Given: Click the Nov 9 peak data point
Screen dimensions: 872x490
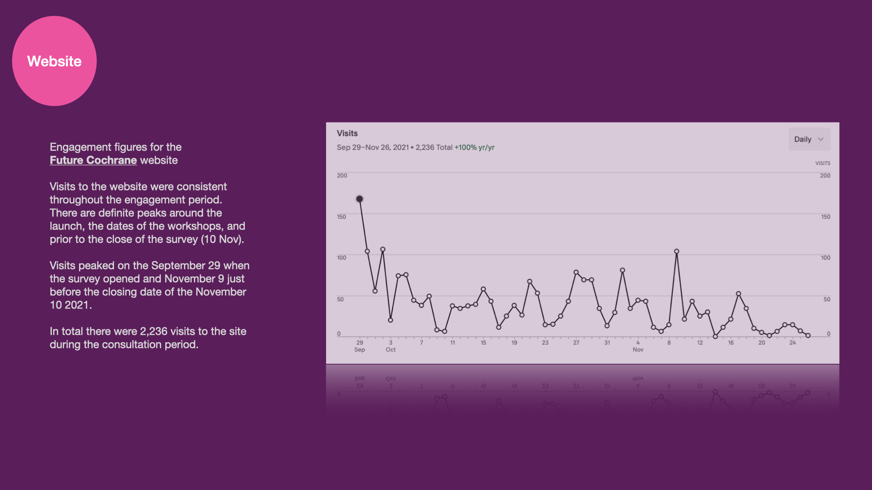Looking at the screenshot, I should pos(676,251).
